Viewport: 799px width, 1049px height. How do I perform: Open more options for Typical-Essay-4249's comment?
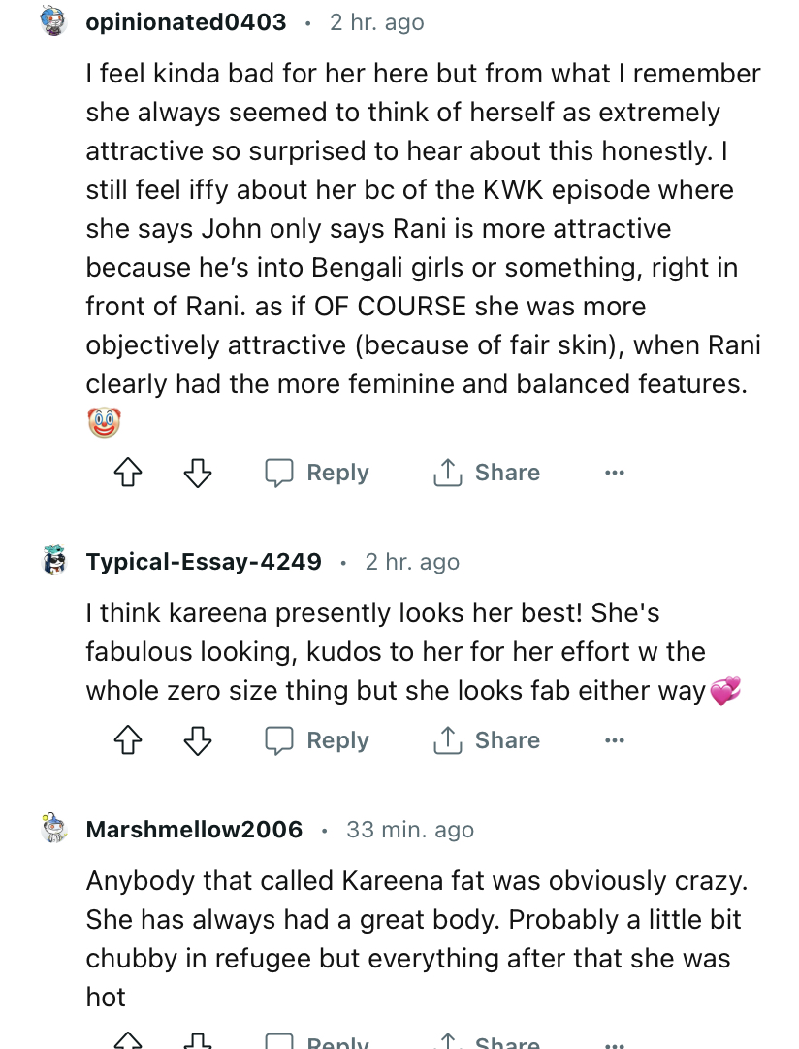(614, 740)
